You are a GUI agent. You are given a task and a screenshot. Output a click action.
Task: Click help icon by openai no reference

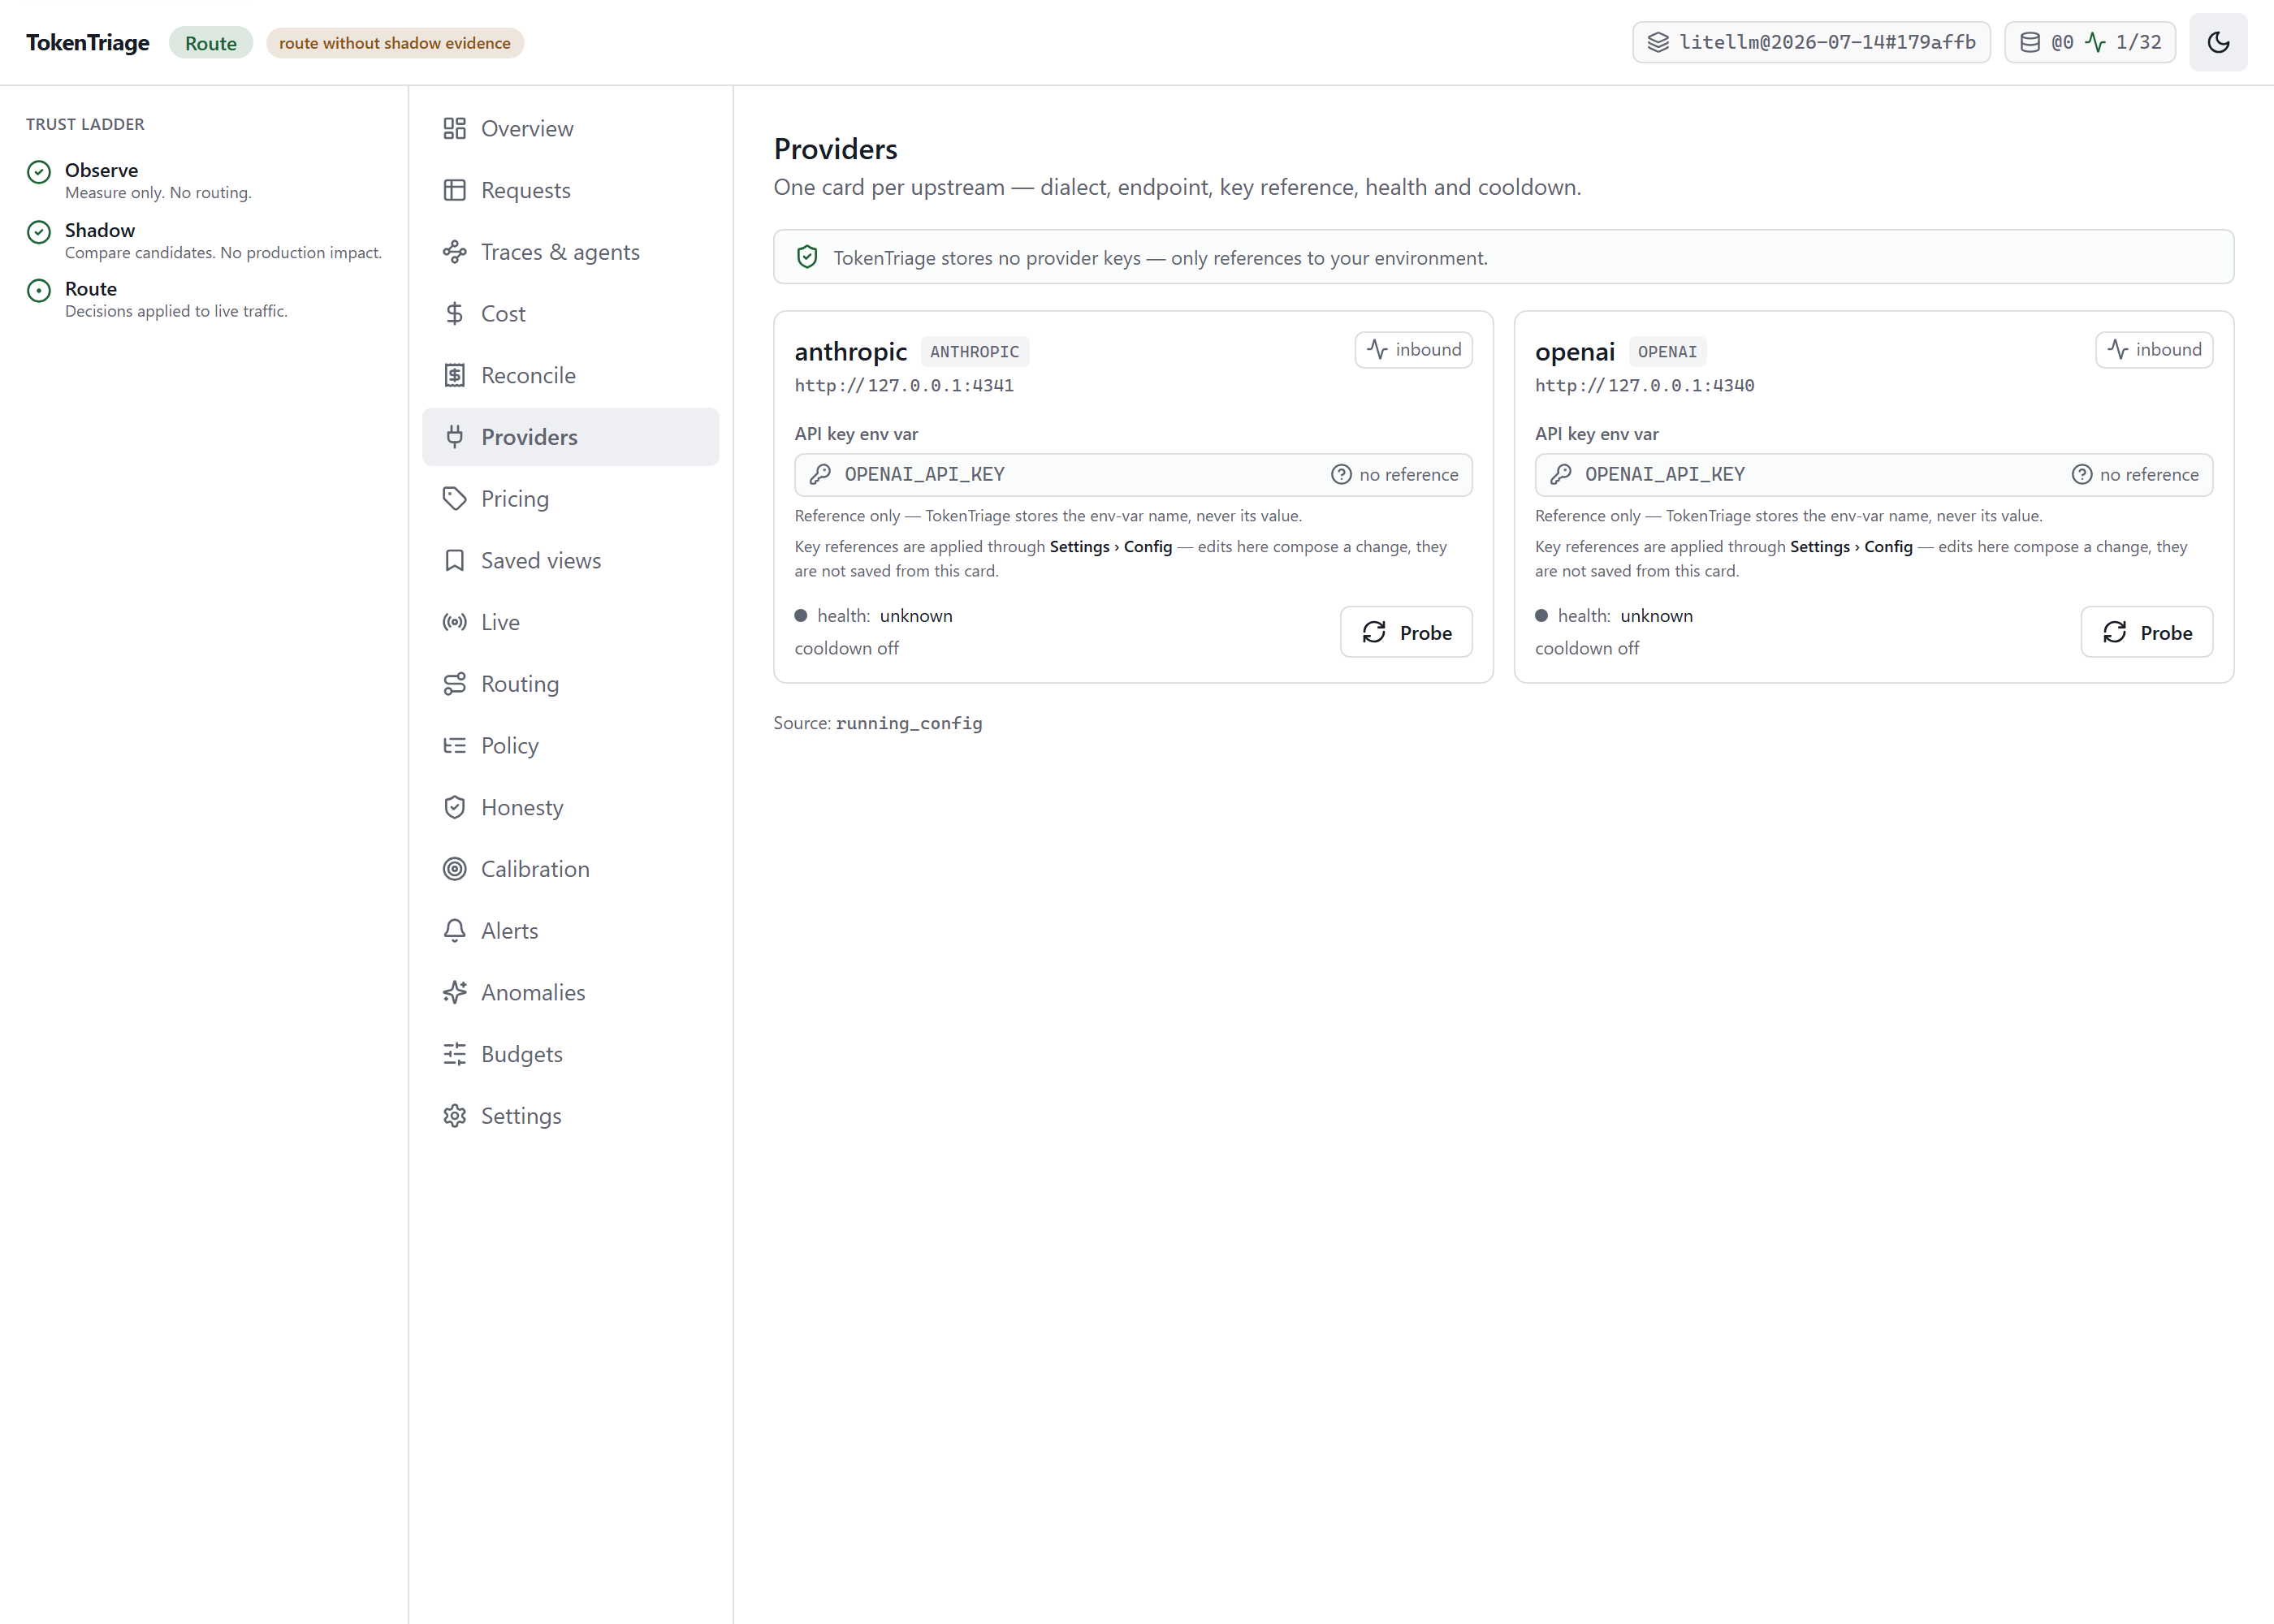pos(2082,474)
